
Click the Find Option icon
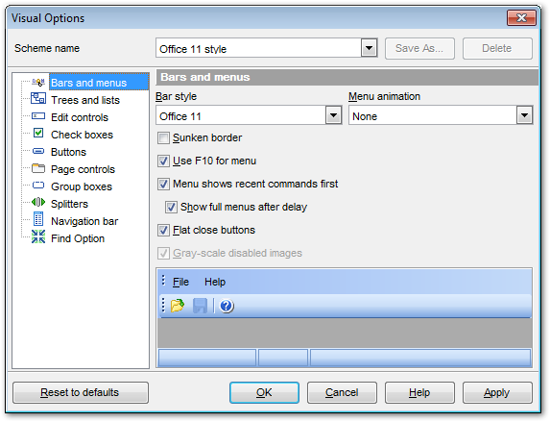pos(38,236)
